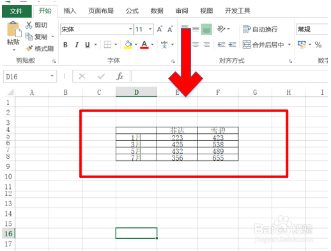Click cell with value 538
Viewport: 331px width, 251px height.
(x=218, y=144)
